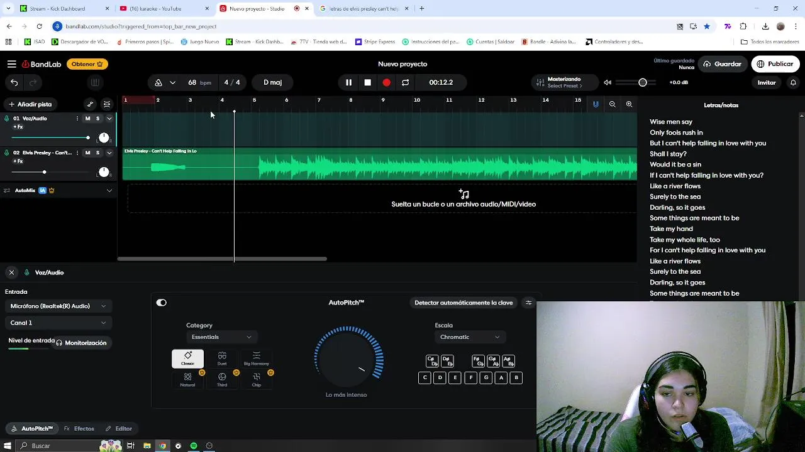Select the Duet AutoPitch preset
The width and height of the screenshot is (805, 452).
pyautogui.click(x=222, y=358)
